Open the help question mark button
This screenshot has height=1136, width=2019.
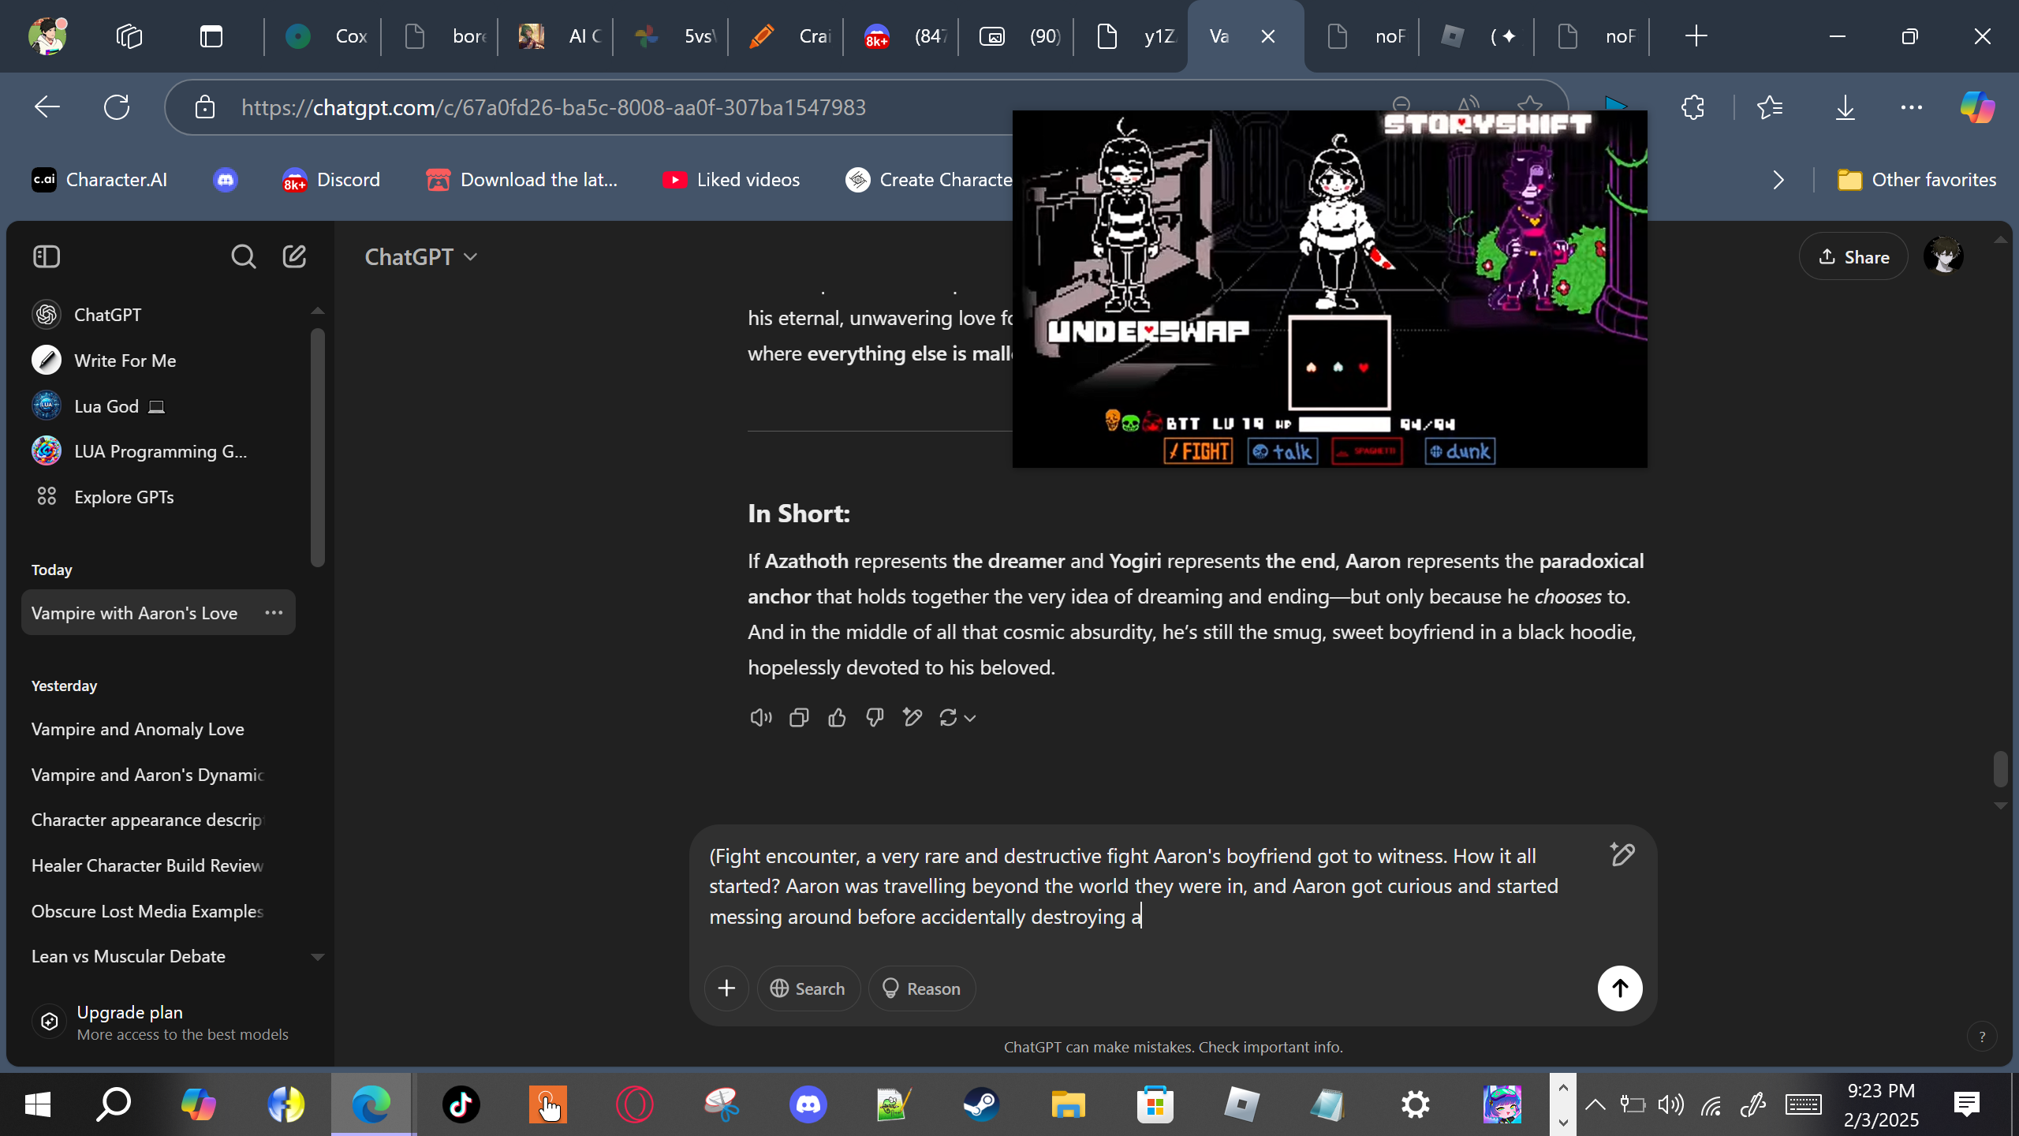pos(1982,1037)
